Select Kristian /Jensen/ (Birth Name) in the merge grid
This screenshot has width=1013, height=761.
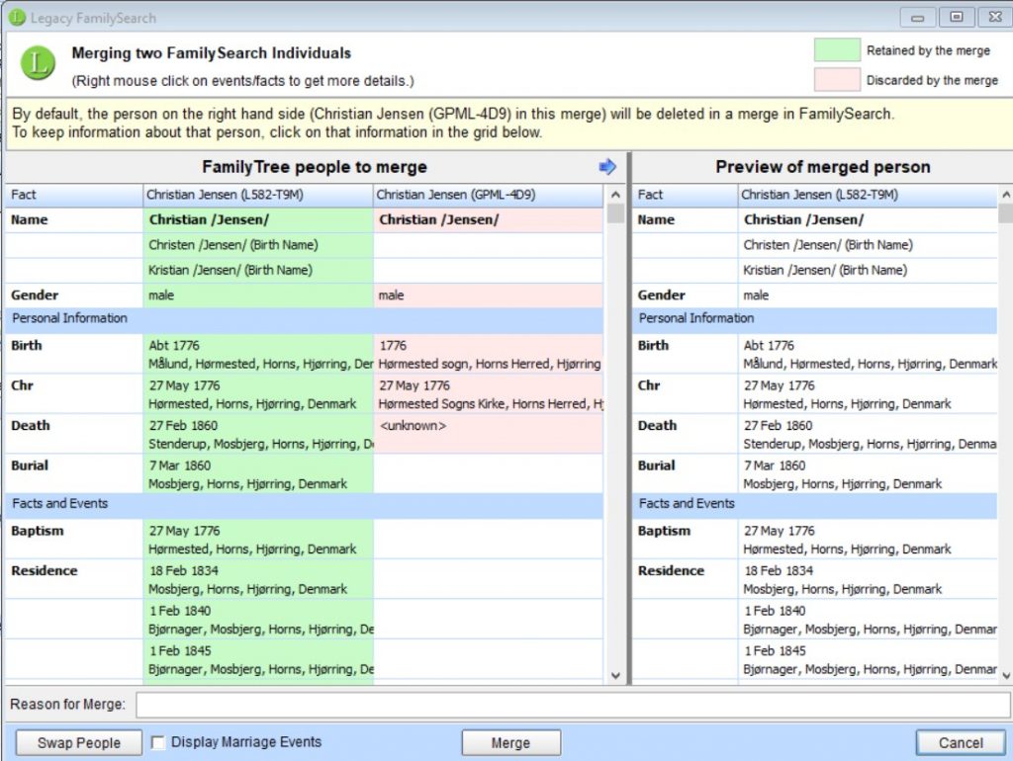(258, 271)
